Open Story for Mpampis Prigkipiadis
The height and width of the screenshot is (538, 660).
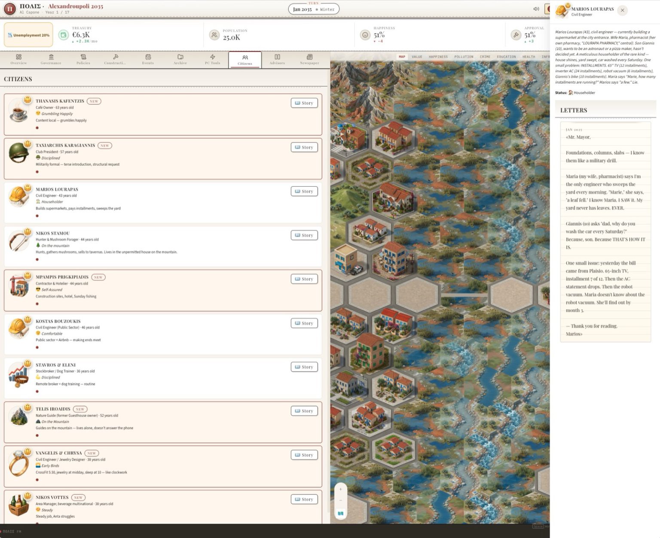(x=304, y=279)
